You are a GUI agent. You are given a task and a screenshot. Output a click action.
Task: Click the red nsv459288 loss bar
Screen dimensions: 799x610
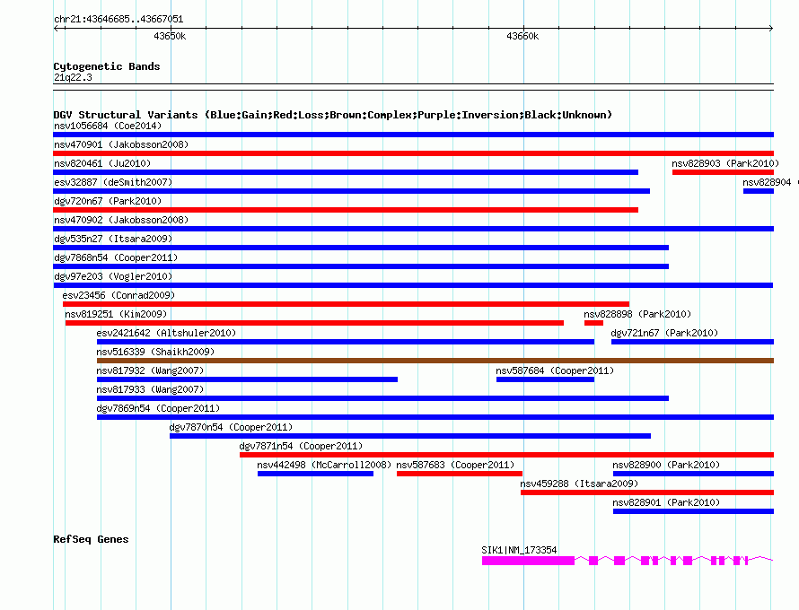coord(647,492)
